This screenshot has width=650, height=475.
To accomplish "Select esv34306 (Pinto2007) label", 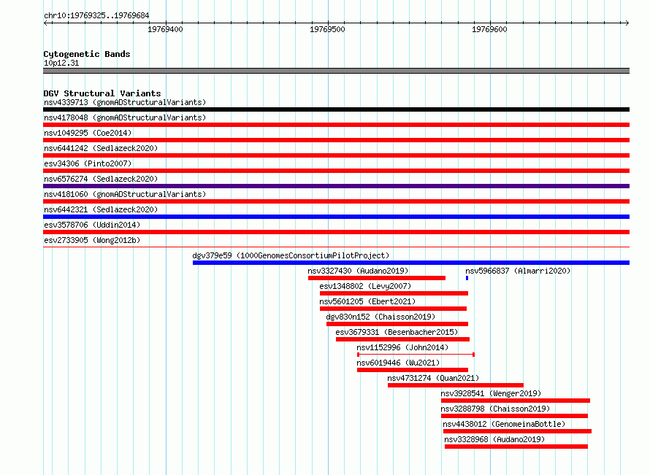I will click(88, 163).
